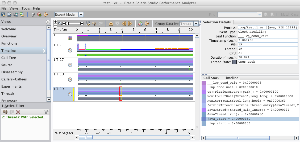Click the timeline vertical scrollbar down arrow

[x=197, y=127]
